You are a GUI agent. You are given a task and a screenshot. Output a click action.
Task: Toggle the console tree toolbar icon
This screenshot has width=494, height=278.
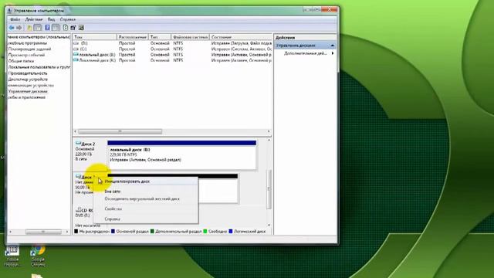coord(38,28)
